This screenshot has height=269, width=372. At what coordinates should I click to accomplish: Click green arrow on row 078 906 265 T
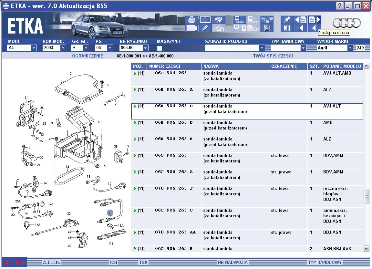(x=135, y=189)
